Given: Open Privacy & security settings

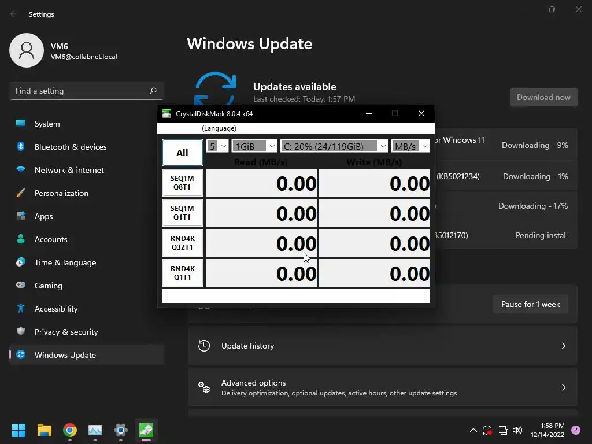Looking at the screenshot, I should (x=87, y=331).
